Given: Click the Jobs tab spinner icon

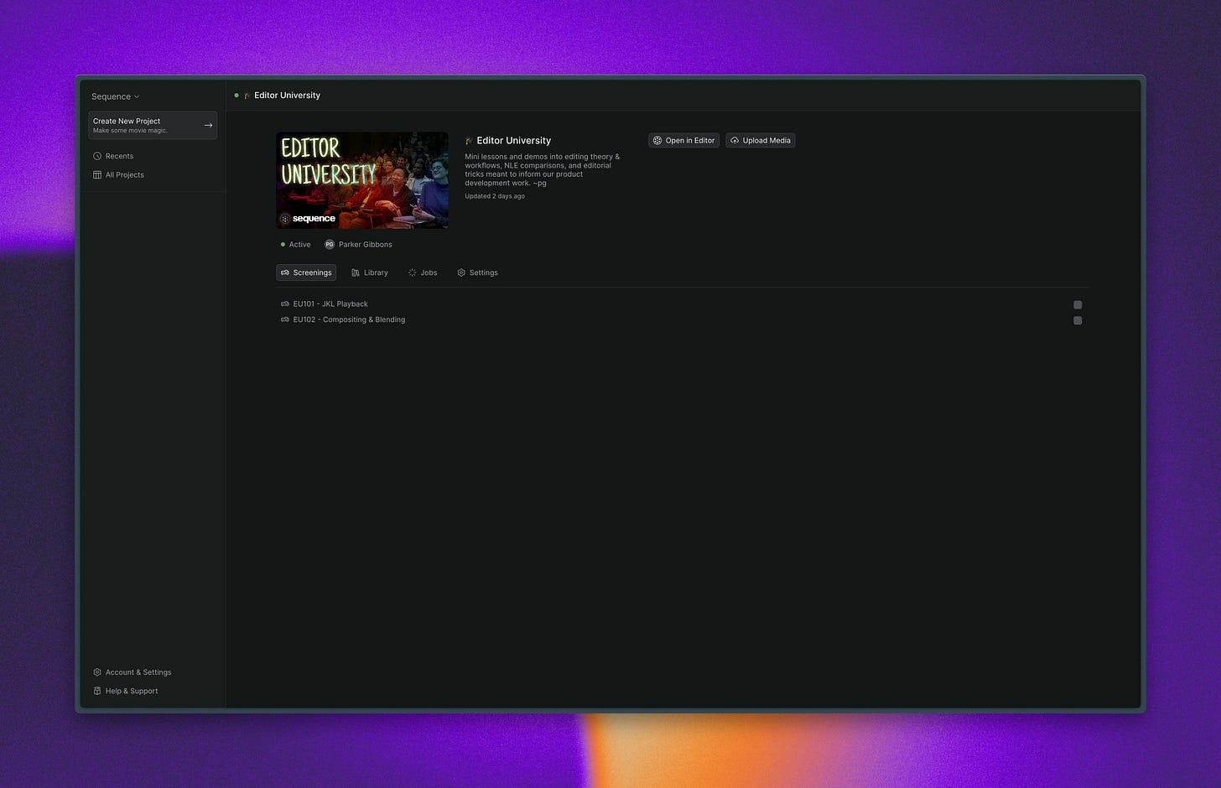Looking at the screenshot, I should coord(412,272).
